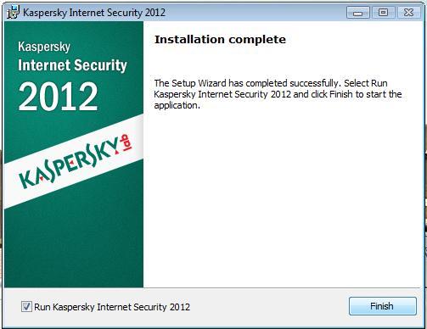Minimize the Kaspersky setup window

[358, 13]
